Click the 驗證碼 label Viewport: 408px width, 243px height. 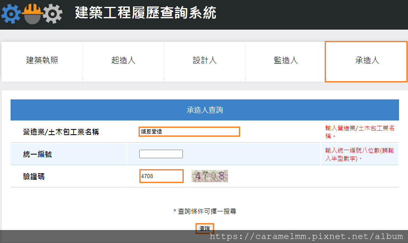tap(34, 176)
